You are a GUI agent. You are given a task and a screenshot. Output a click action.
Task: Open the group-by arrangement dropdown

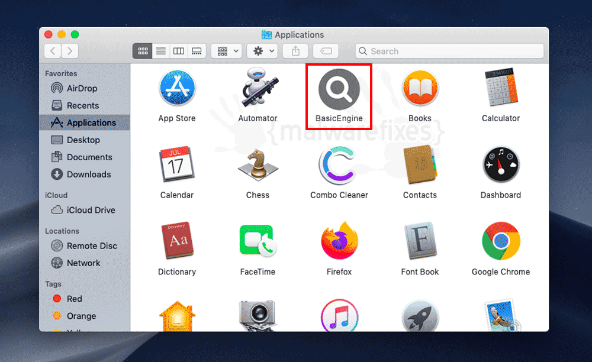[x=227, y=51]
